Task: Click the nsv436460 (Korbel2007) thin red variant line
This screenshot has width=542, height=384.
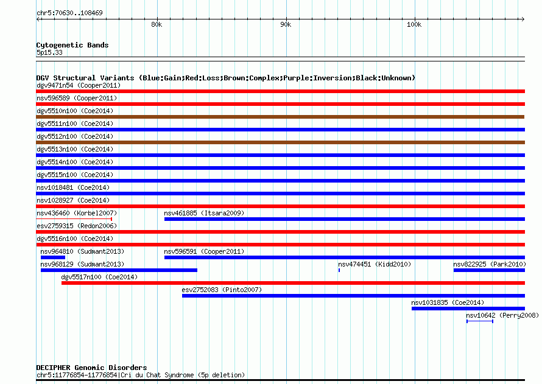Action: pos(74,219)
